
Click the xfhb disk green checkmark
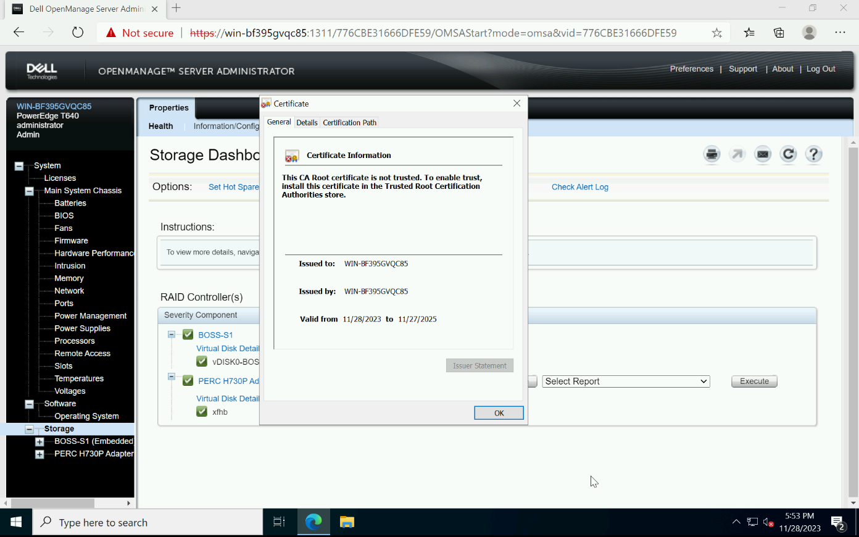coord(202,411)
